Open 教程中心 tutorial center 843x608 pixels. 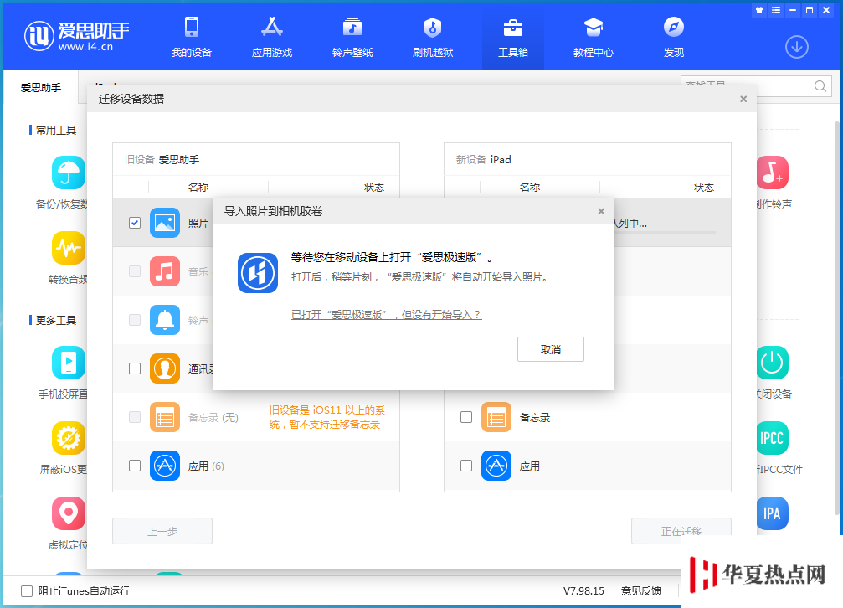click(593, 37)
